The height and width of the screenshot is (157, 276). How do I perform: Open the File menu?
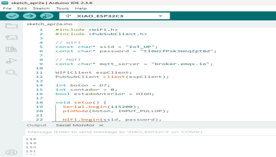pos(7,8)
